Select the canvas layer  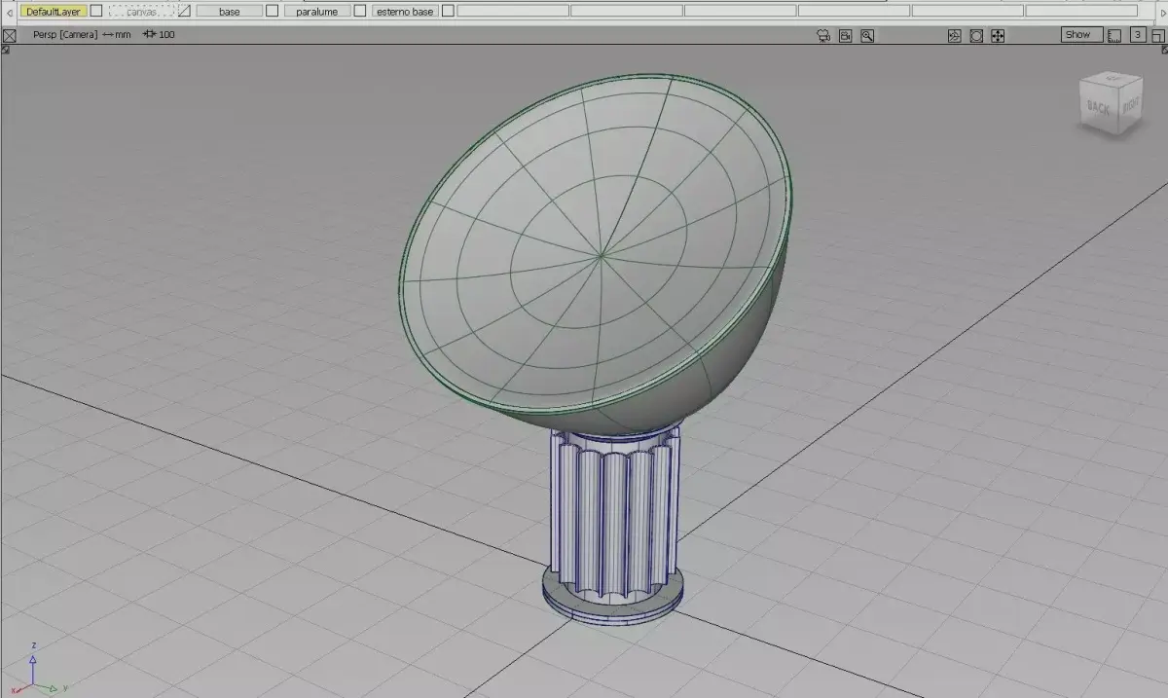pyautogui.click(x=141, y=12)
